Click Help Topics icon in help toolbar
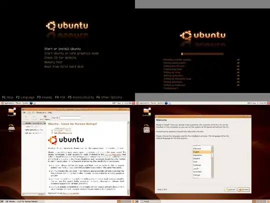Image resolution: width=270 pixels, height=203 pixels. tap(45, 118)
